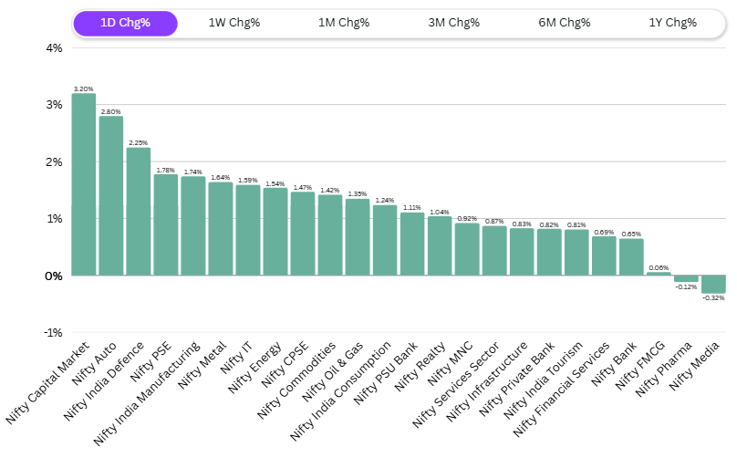Select the 1D Chg% tab
Screen dimensions: 737x458
pos(125,23)
